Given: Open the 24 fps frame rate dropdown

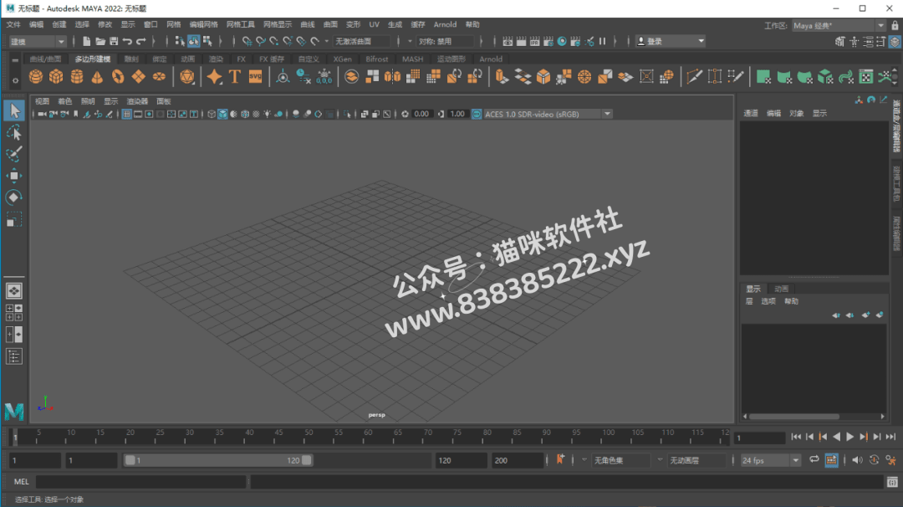Looking at the screenshot, I should tap(771, 460).
